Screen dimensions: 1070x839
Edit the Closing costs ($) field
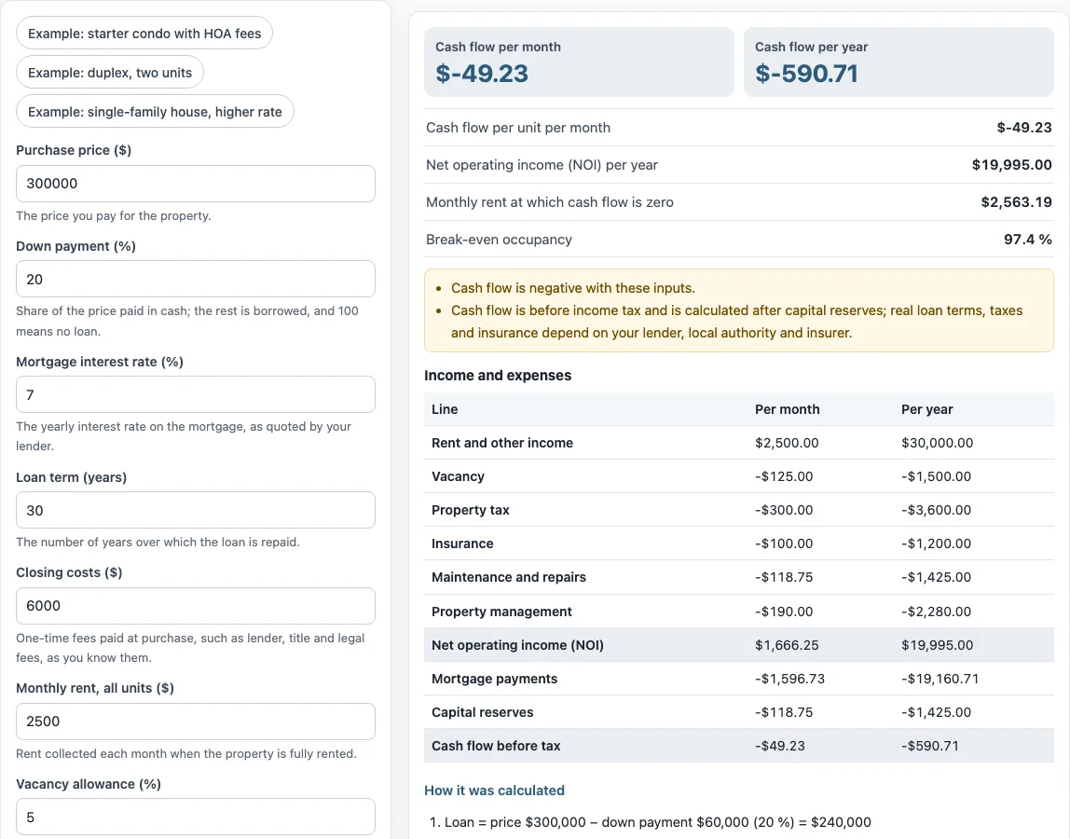pyautogui.click(x=195, y=606)
